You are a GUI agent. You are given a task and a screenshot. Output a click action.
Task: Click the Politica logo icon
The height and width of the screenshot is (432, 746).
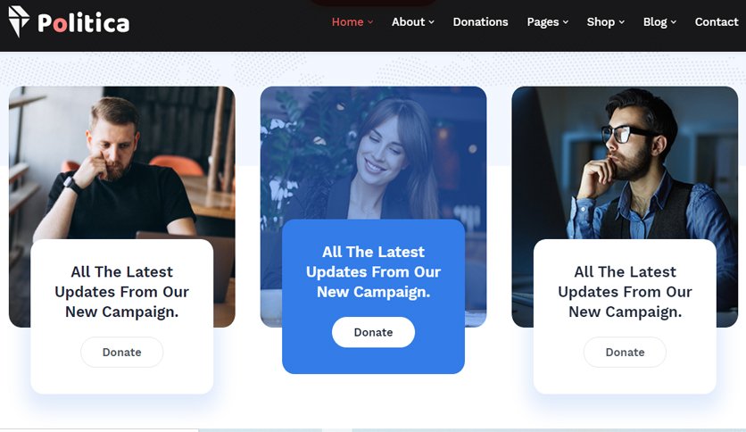19,21
